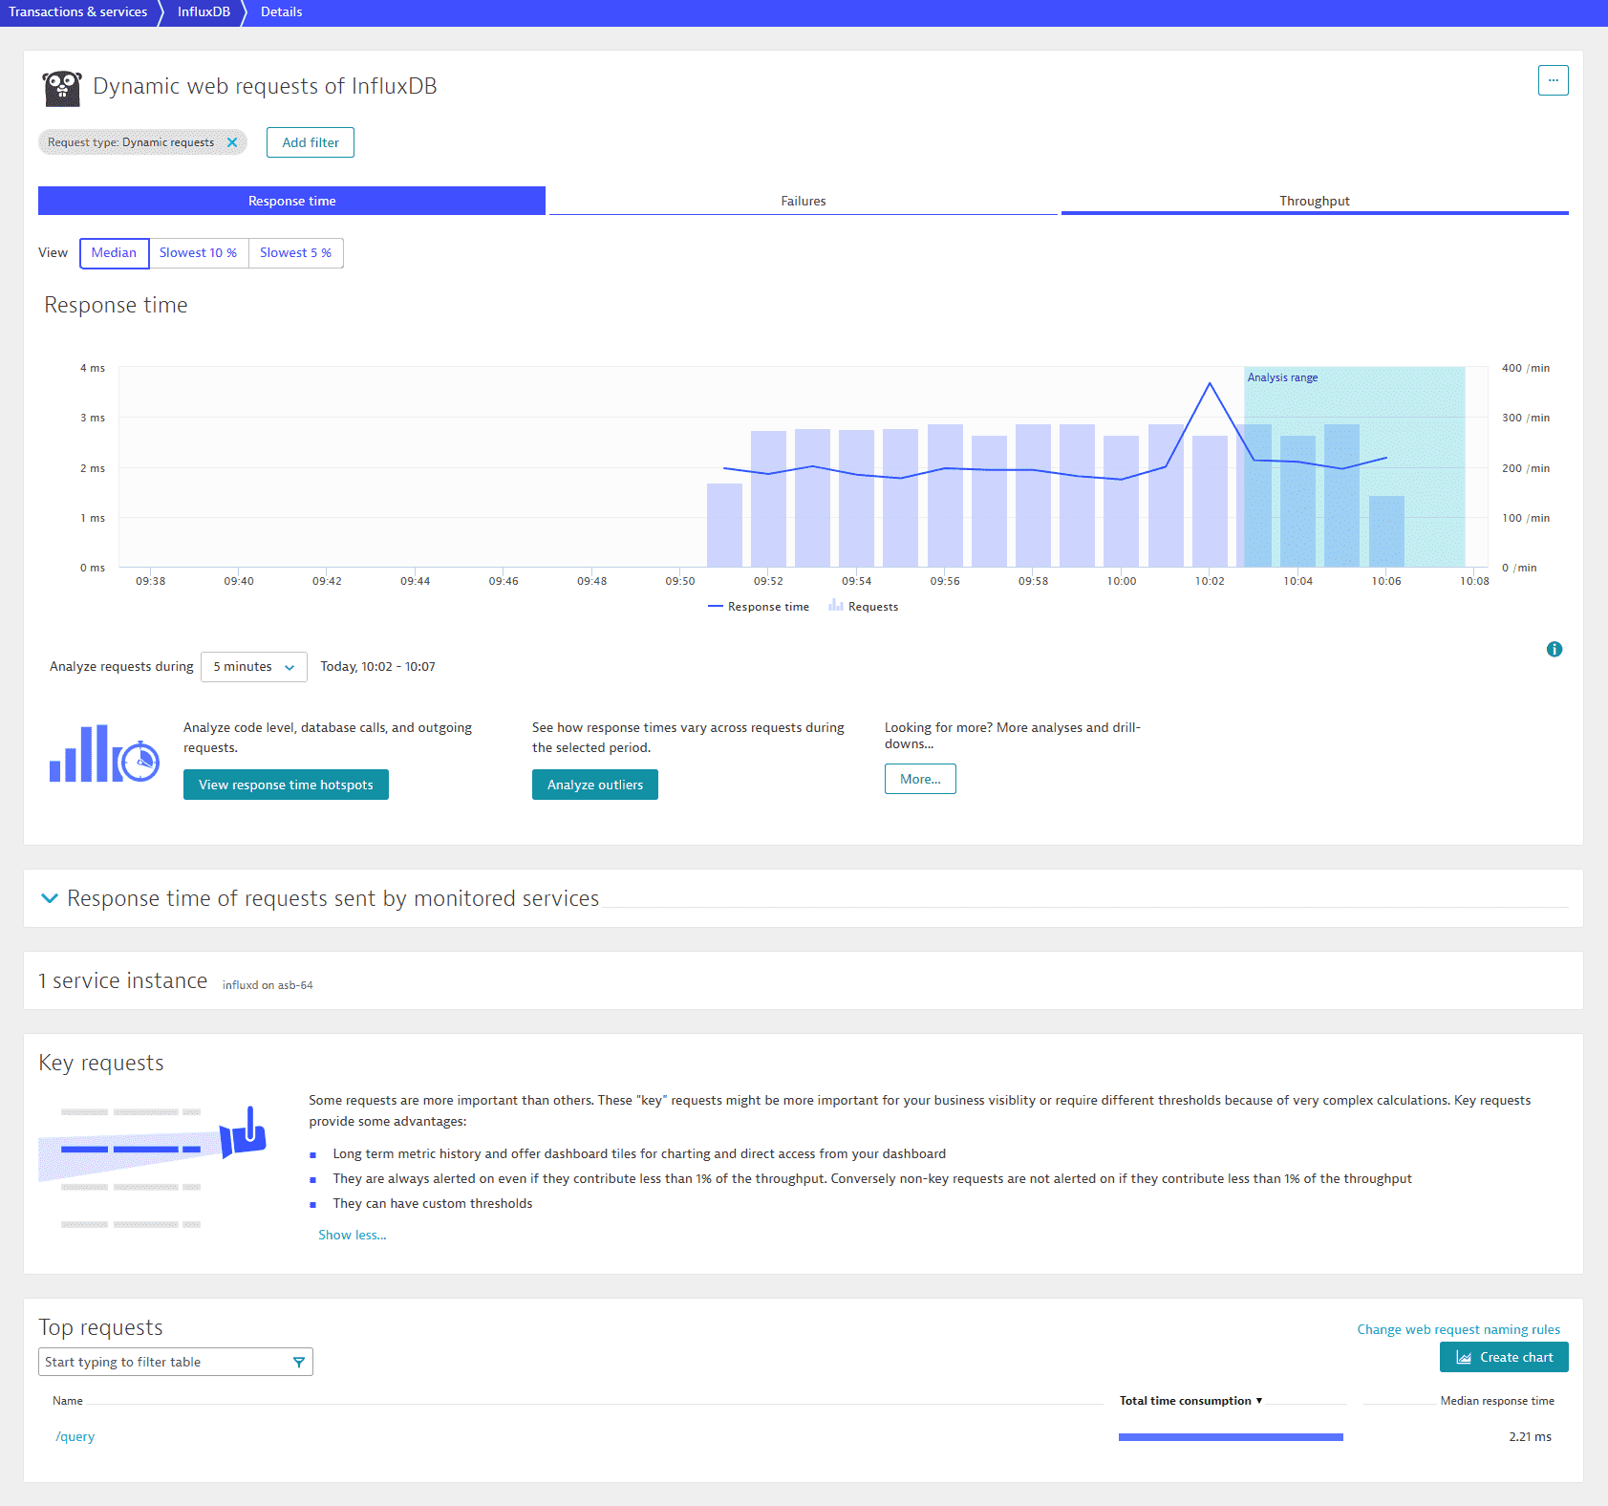Click the Analyze outliers button
1608x1506 pixels.
(x=594, y=785)
